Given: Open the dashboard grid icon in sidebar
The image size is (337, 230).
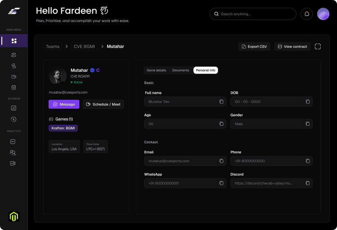Looking at the screenshot, I should point(14,41).
